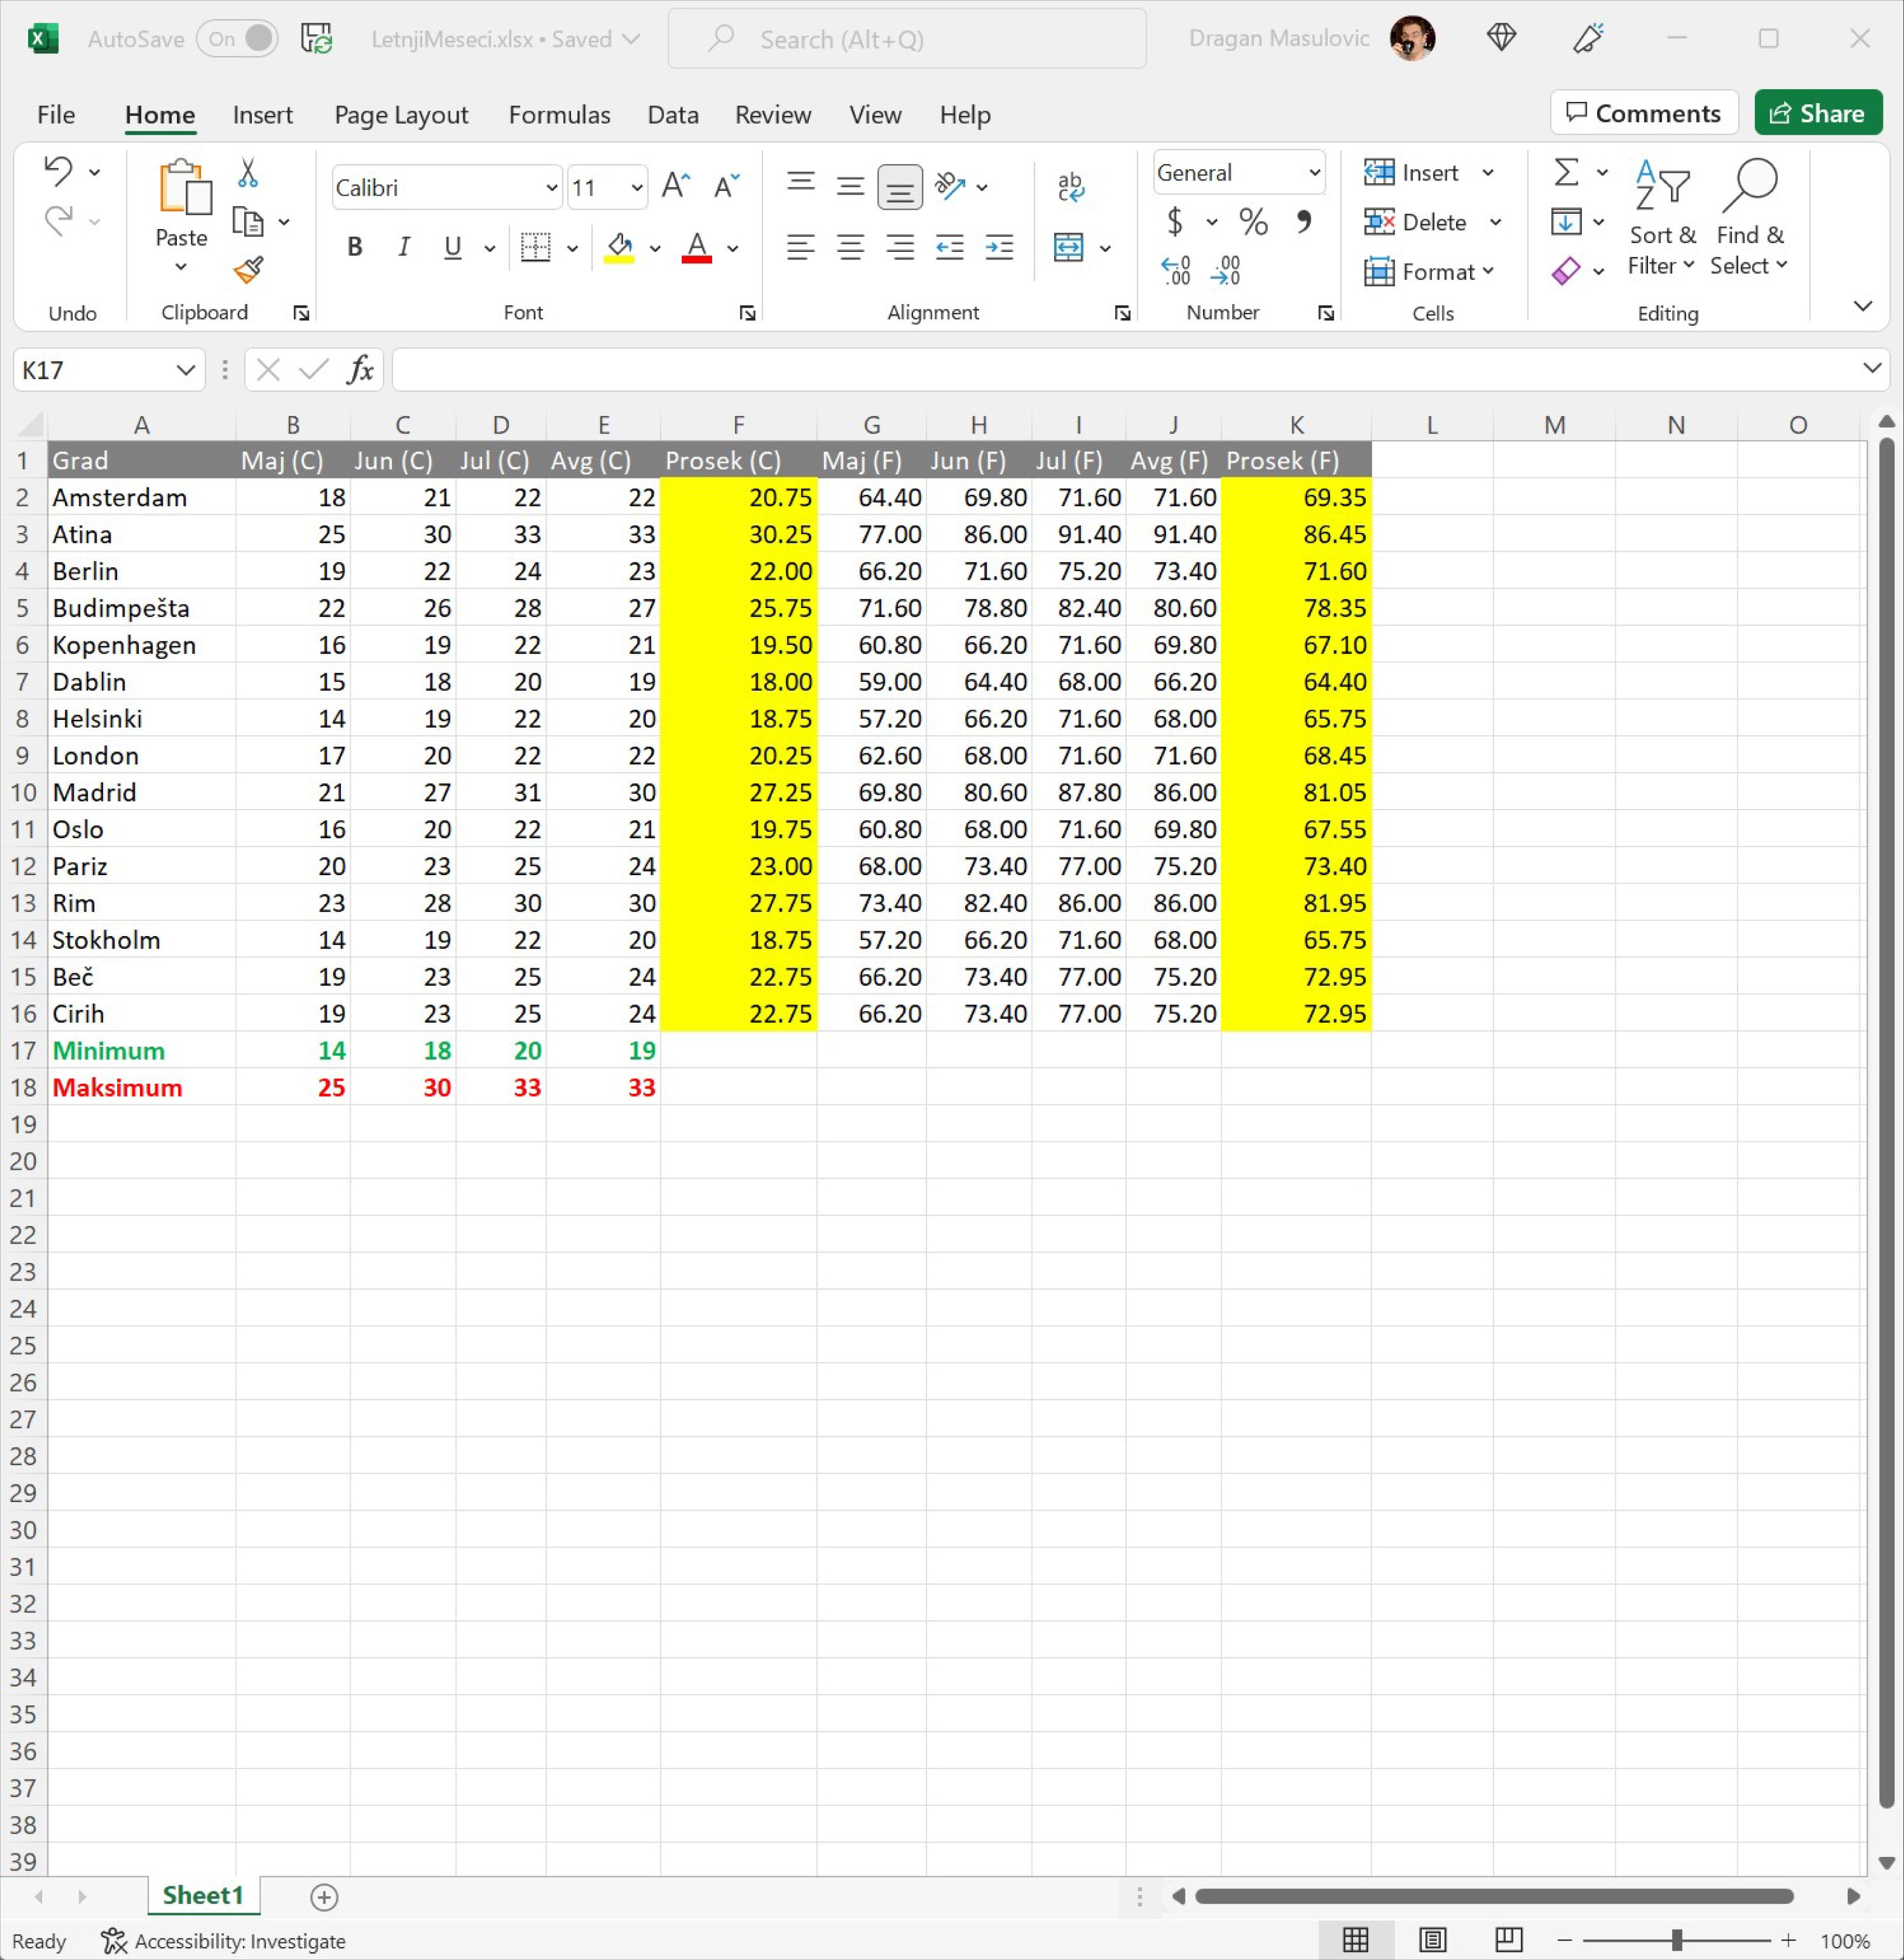Viewport: 1904px width, 1960px height.
Task: Open the Comments pane button
Action: (x=1643, y=113)
